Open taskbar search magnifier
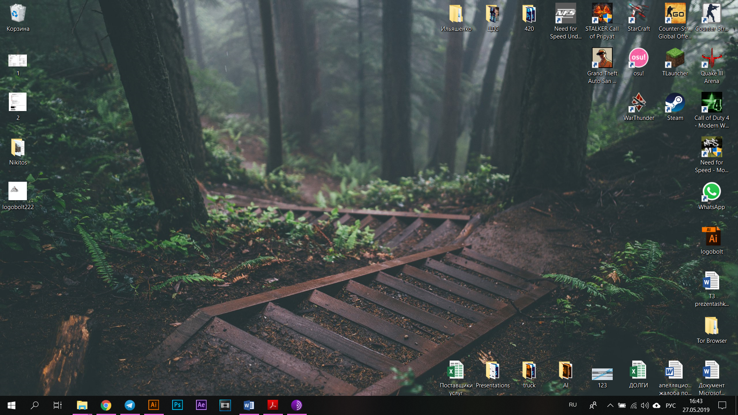The width and height of the screenshot is (738, 415). [x=35, y=405]
